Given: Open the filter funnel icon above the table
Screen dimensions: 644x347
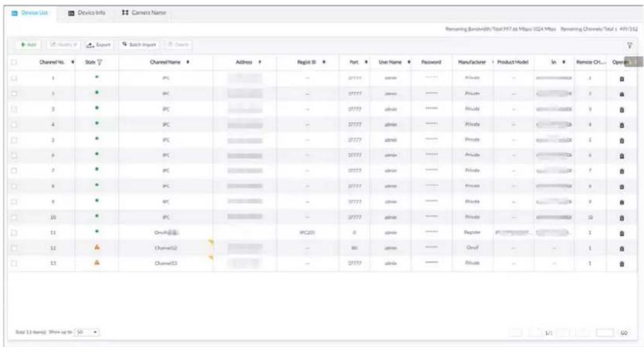Looking at the screenshot, I should [x=630, y=45].
